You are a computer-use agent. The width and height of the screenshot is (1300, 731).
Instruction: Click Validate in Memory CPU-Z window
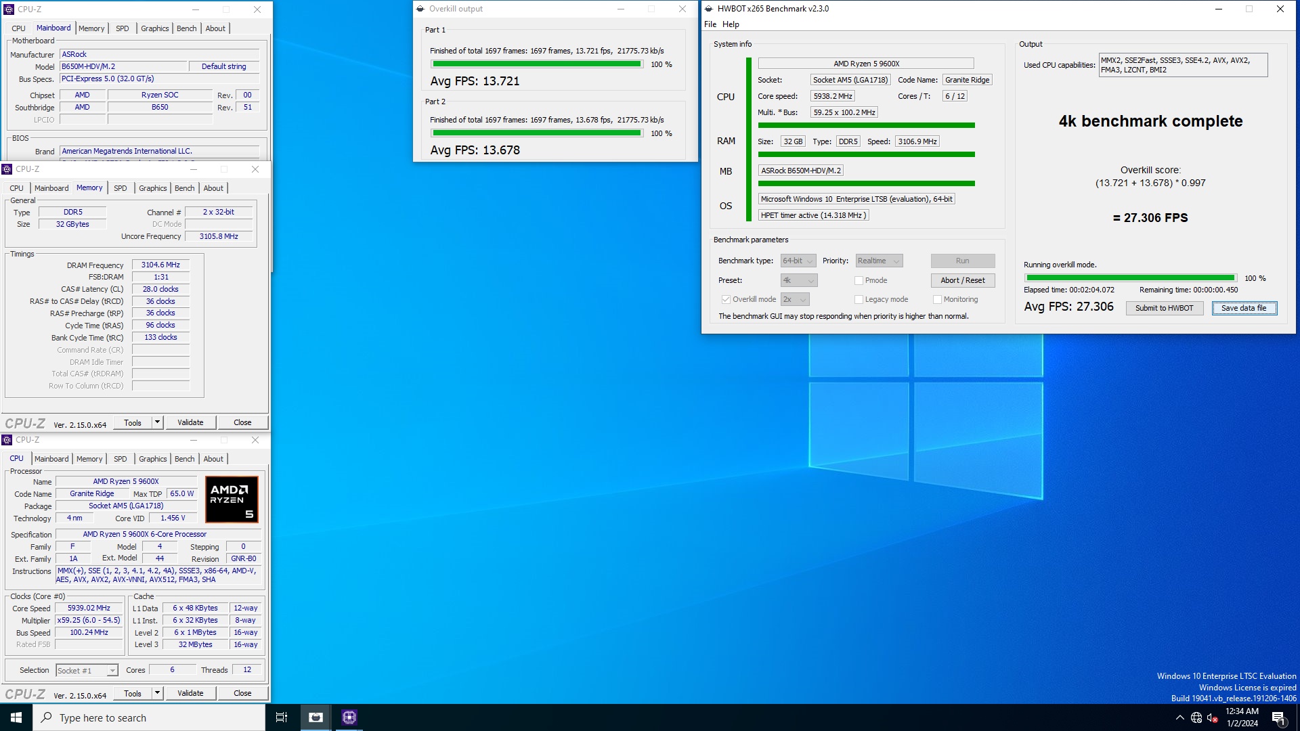click(x=190, y=422)
